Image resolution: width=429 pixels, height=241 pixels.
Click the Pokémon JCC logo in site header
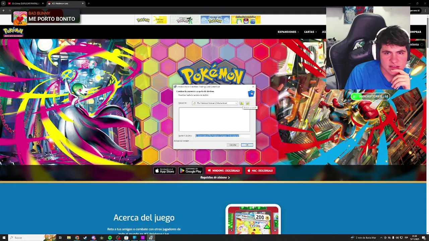click(13, 32)
